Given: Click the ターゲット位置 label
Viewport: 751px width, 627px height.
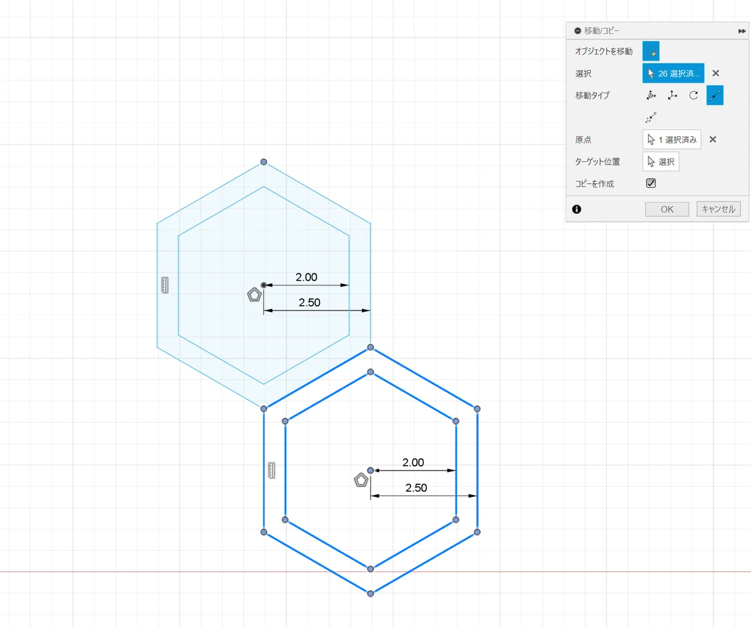Looking at the screenshot, I should coord(598,161).
